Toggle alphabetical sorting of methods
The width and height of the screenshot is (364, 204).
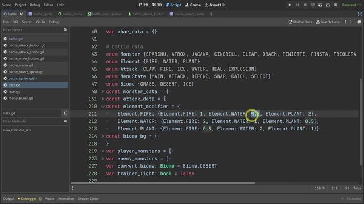[65, 113]
